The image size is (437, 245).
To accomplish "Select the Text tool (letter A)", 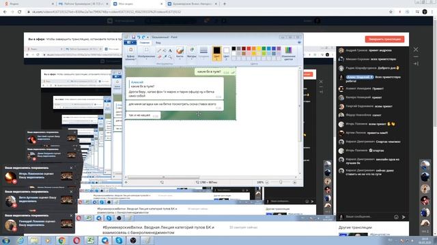I will [x=170, y=50].
